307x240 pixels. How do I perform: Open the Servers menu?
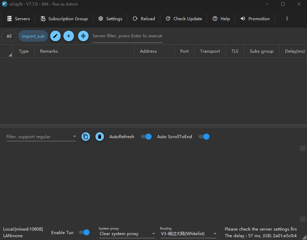click(18, 19)
